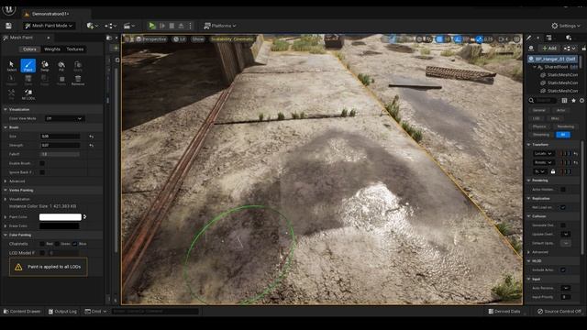Click the white Paint Color swatch
The image size is (587, 330).
(x=61, y=217)
